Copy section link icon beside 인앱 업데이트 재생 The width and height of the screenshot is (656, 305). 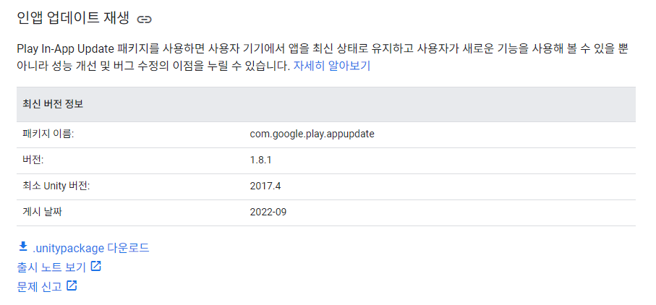(145, 20)
